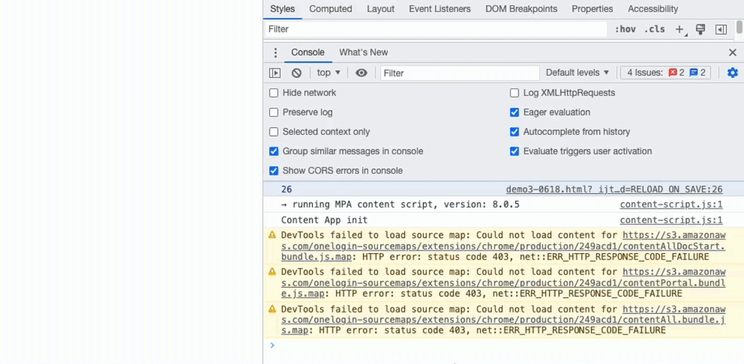Open the Layout tab
This screenshot has width=744, height=364.
(380, 9)
